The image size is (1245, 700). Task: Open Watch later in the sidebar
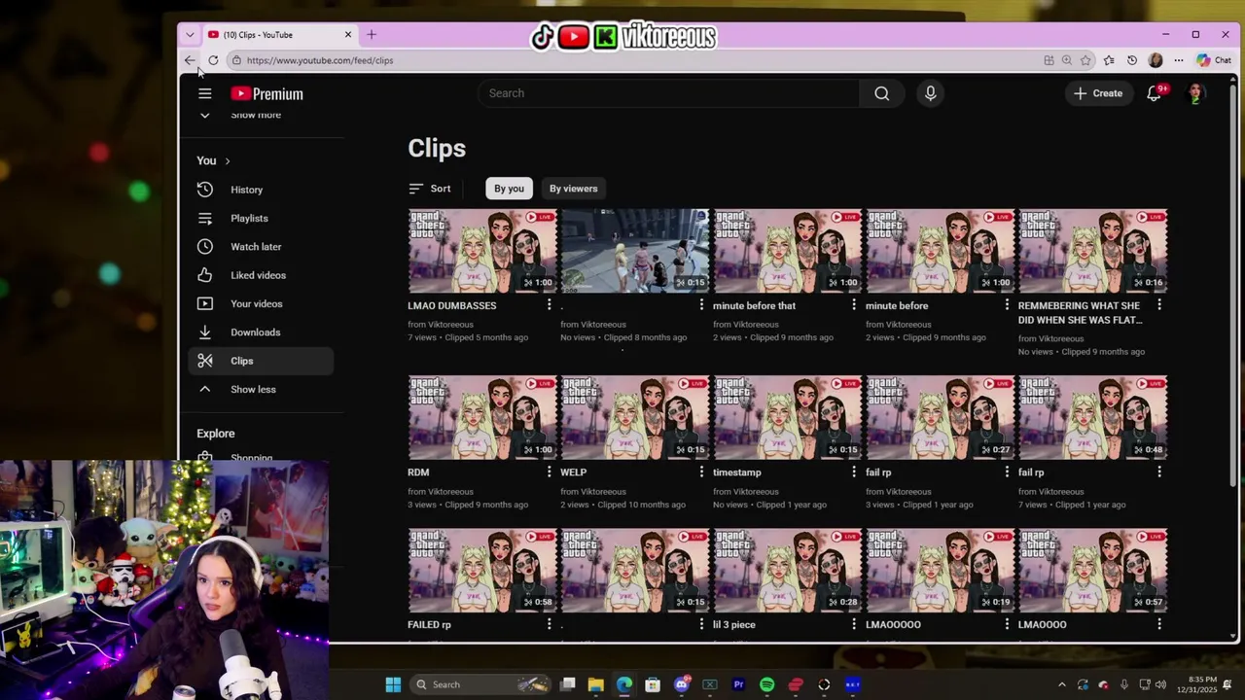click(261, 247)
